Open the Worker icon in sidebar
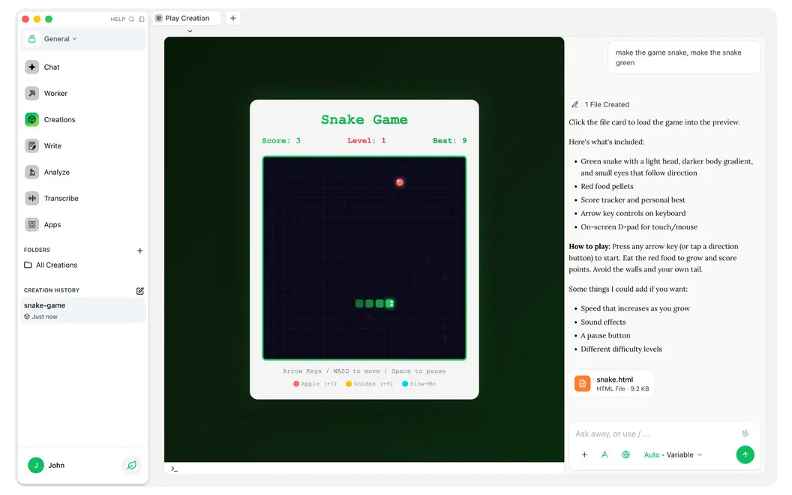Viewport: 792px width, 495px height. tap(31, 93)
